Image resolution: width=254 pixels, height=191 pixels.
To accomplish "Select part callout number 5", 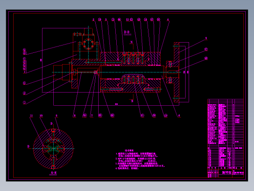I will click(x=206, y=38).
